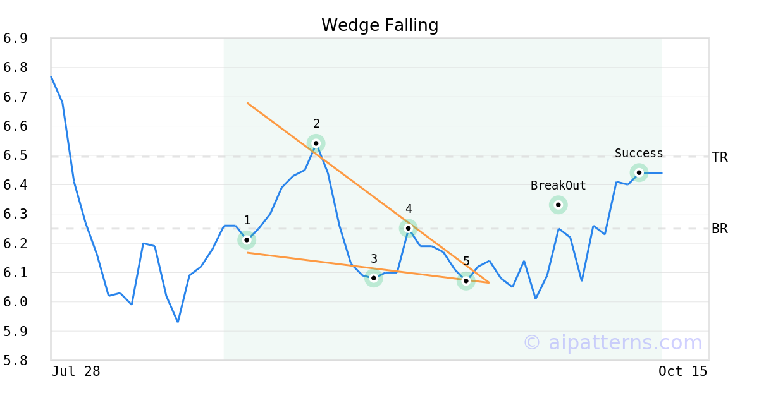
Task: Click the 5.8 price axis label
Action: (15, 361)
